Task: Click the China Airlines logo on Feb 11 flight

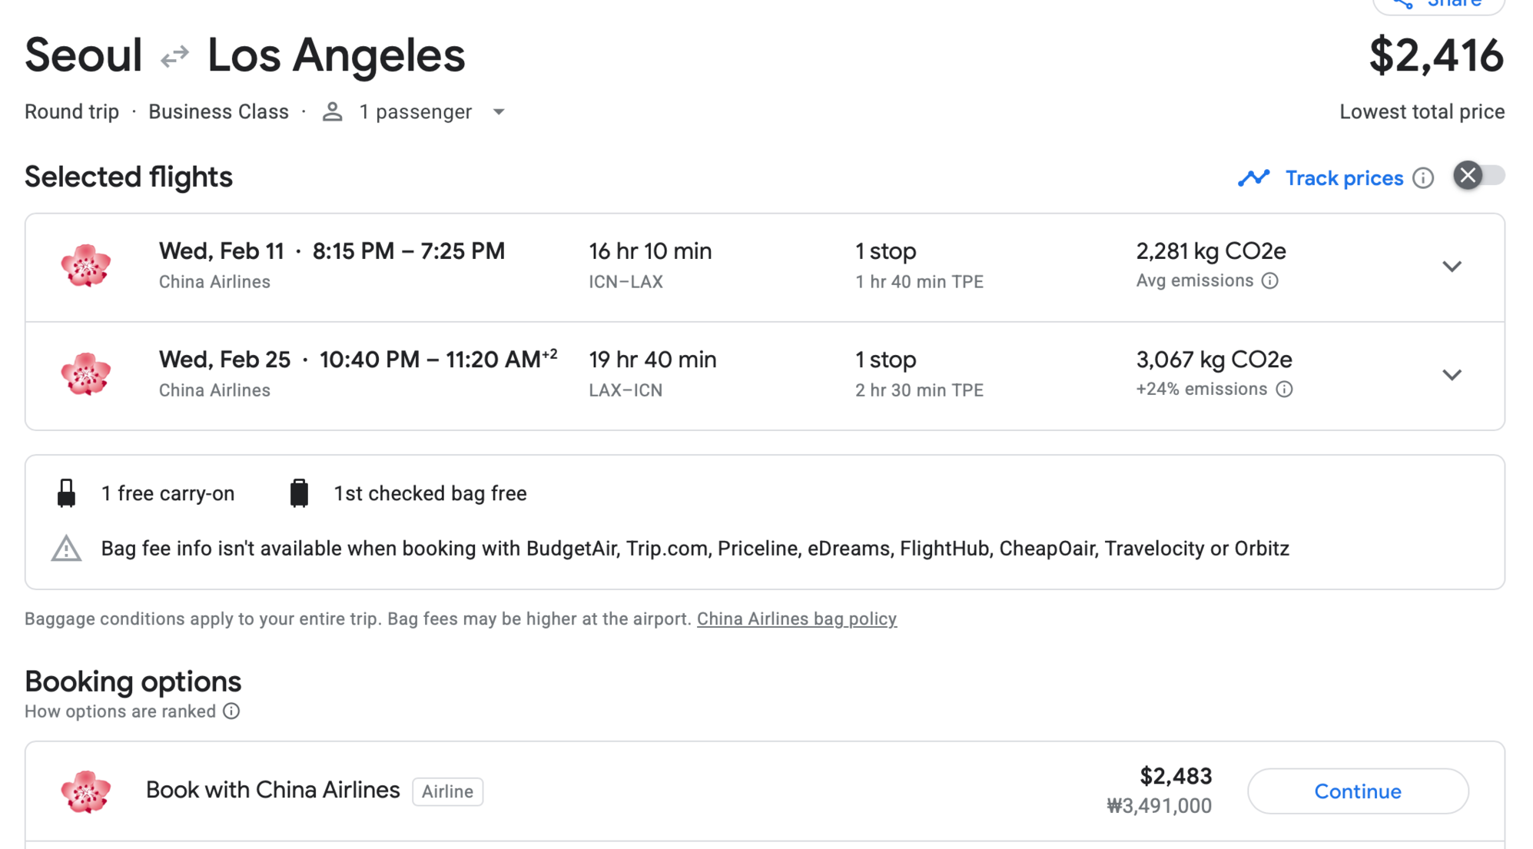Action: (x=86, y=267)
